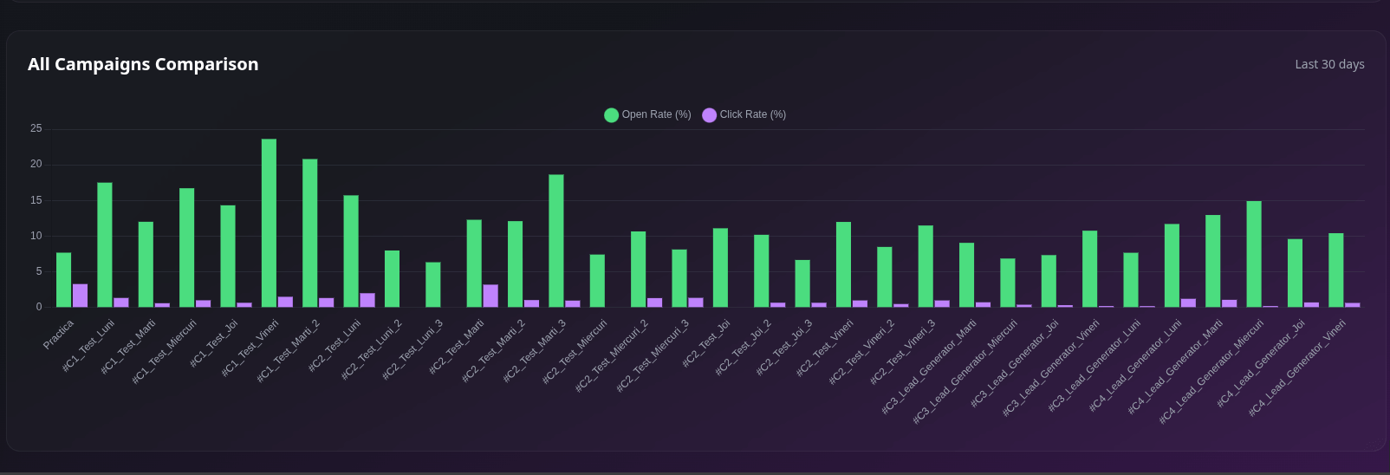Toggle the Click Rate (%) legend label
The width and height of the screenshot is (1390, 475).
752,114
